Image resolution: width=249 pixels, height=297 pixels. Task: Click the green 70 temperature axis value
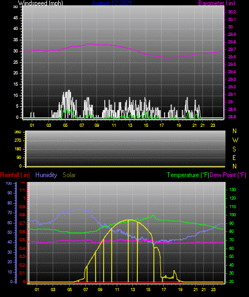[x=231, y=240]
